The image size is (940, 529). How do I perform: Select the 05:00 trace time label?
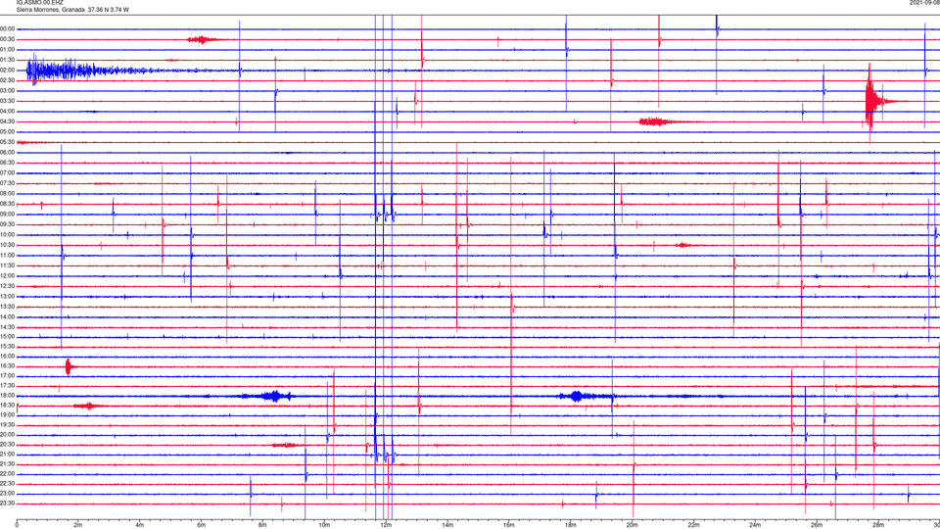coord(8,132)
